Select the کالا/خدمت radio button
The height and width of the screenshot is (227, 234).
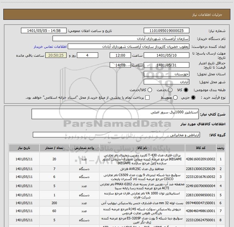point(150,90)
